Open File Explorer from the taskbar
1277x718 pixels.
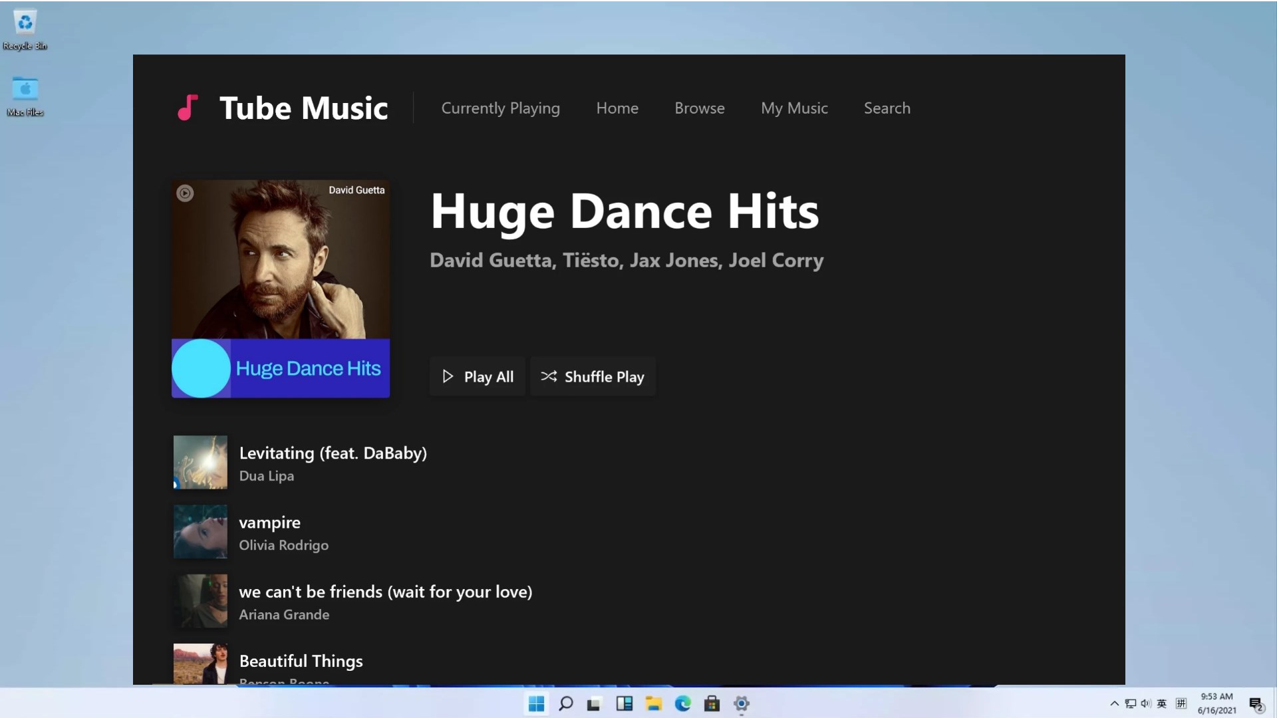(x=653, y=703)
